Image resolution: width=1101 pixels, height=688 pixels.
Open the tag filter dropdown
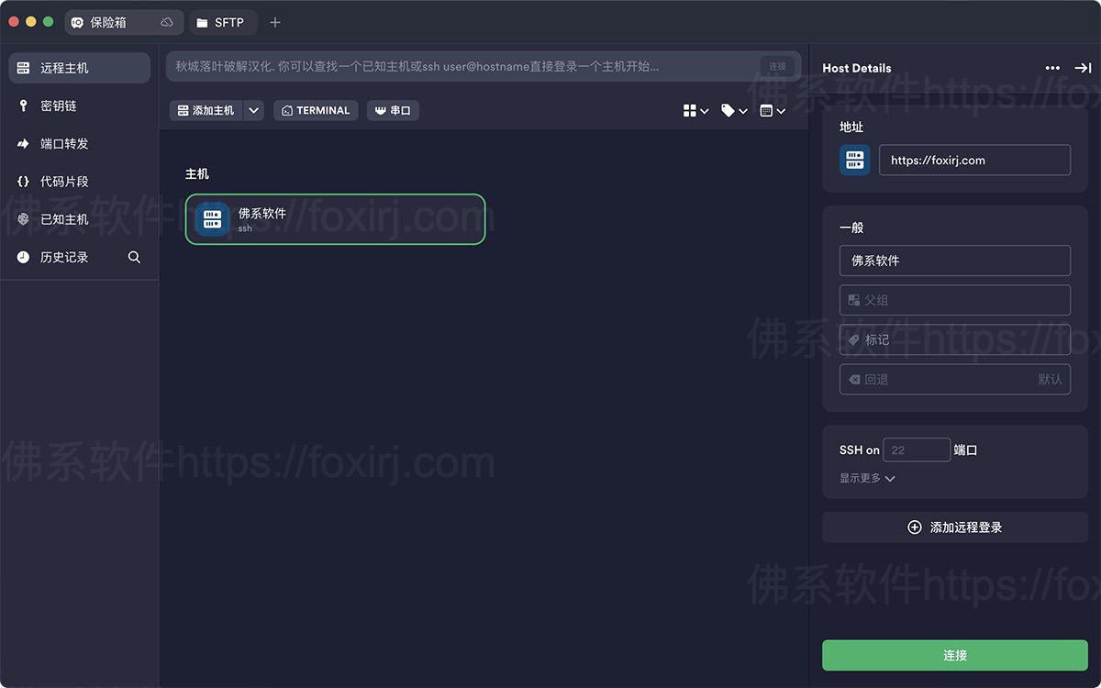point(735,110)
